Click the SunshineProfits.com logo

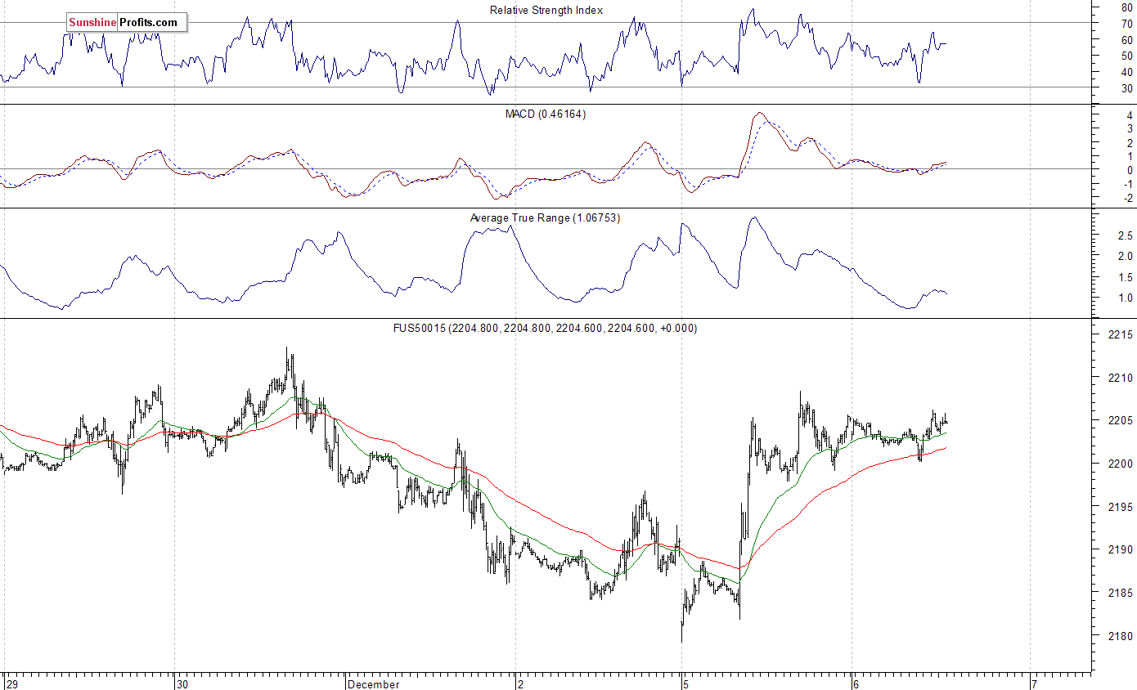click(x=127, y=23)
